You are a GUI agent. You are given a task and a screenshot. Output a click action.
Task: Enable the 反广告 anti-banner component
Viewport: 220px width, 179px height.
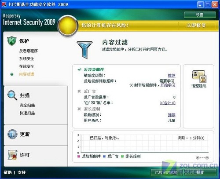tap(79, 91)
